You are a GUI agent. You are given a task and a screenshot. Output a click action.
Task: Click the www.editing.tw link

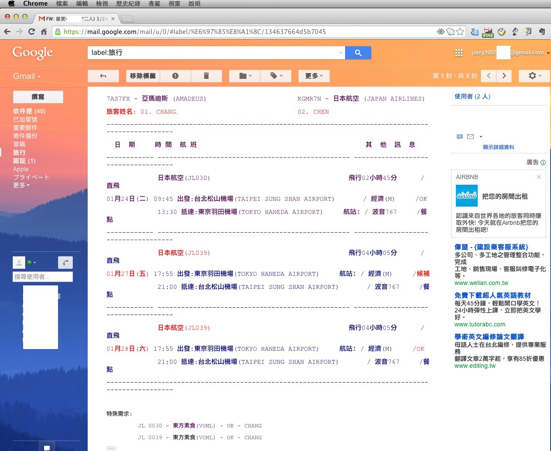(x=475, y=366)
